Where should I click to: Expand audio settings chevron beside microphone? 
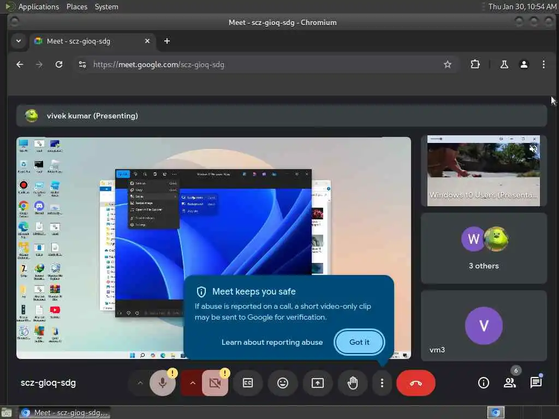coord(140,383)
